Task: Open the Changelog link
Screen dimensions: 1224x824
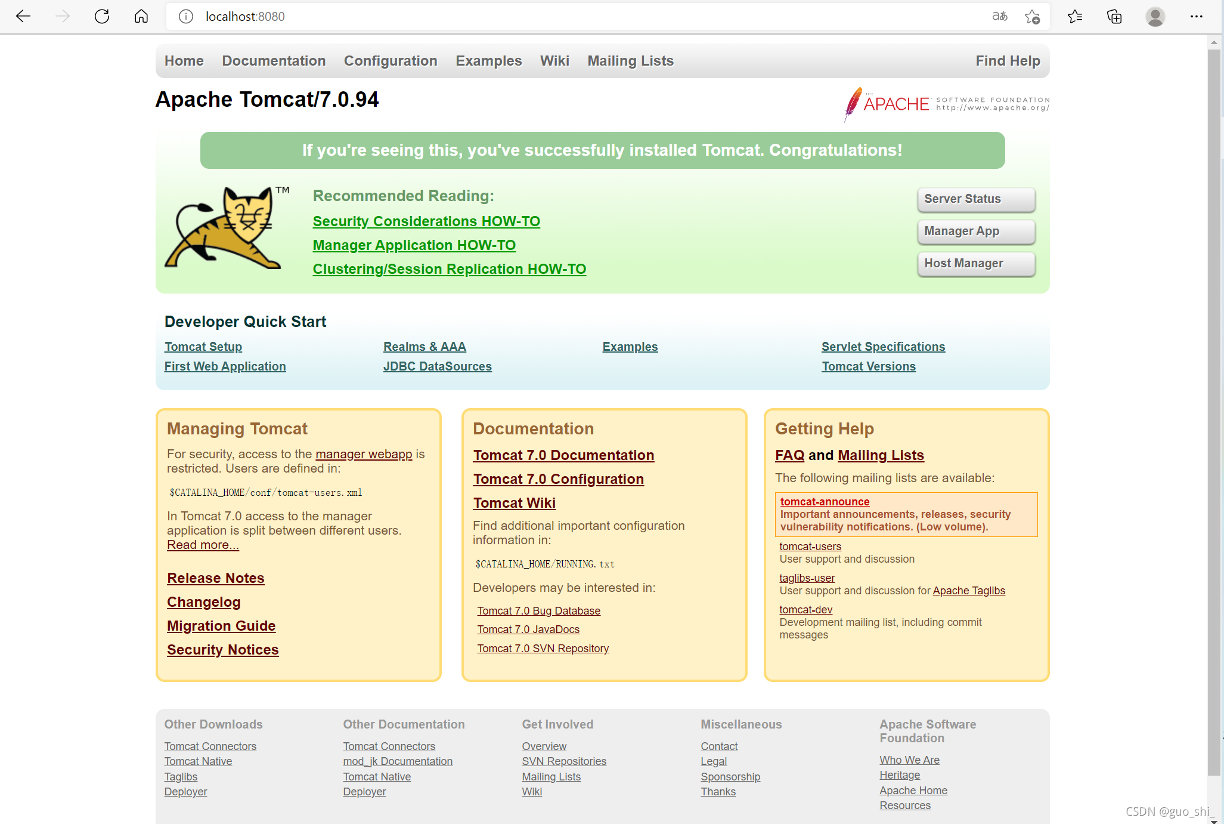Action: click(204, 602)
